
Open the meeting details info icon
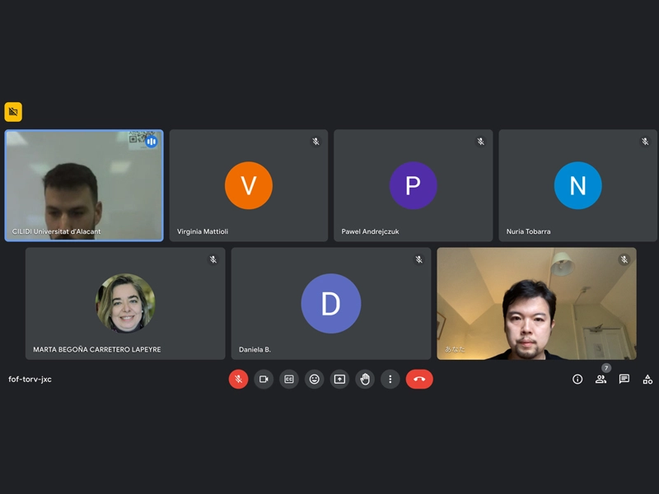577,380
